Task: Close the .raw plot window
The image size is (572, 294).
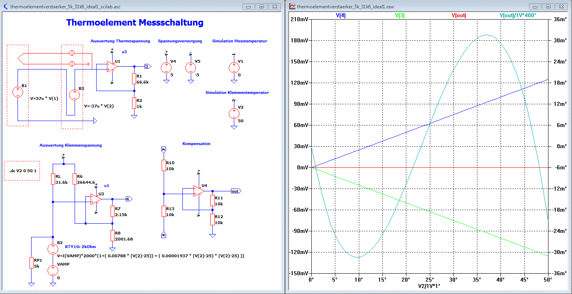Action: [x=562, y=7]
